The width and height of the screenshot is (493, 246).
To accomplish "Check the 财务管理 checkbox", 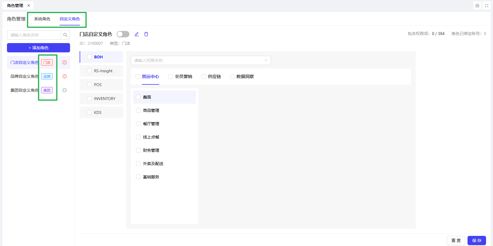I will (x=138, y=150).
